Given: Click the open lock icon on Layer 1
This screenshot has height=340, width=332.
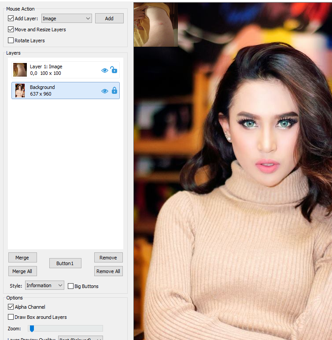Looking at the screenshot, I should (114, 70).
